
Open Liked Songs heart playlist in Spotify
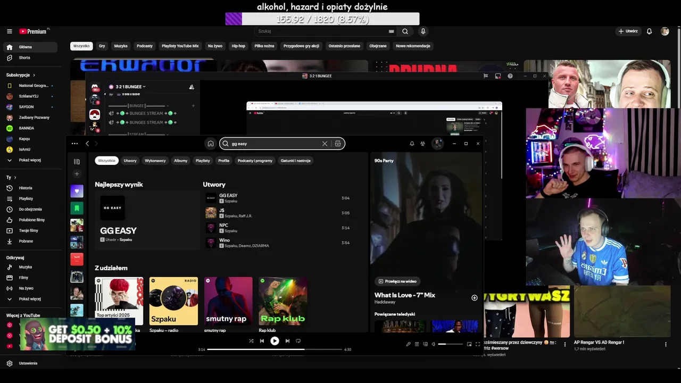coord(77,191)
